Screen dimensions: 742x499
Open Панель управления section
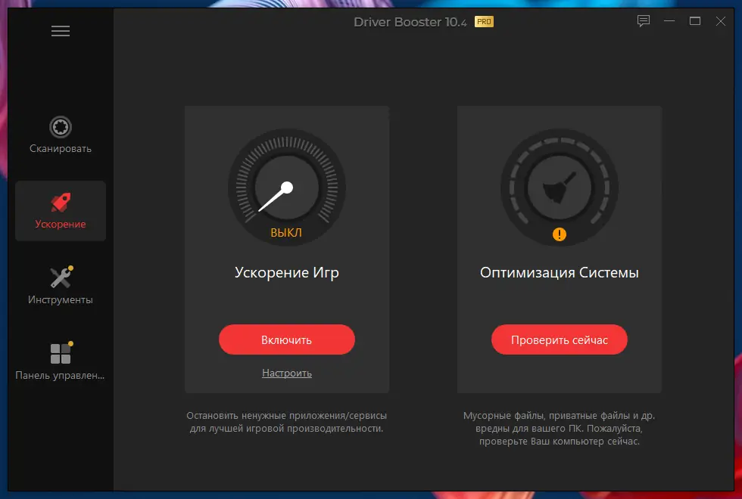[61, 361]
